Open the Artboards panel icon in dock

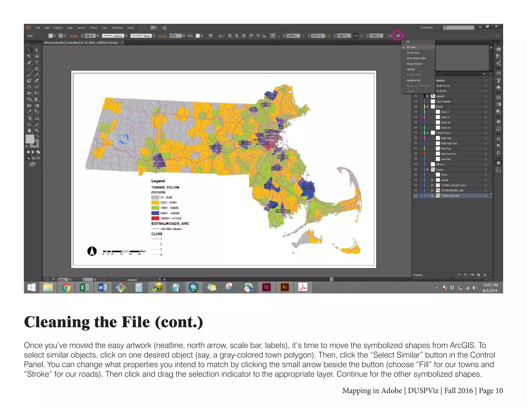[x=498, y=170]
